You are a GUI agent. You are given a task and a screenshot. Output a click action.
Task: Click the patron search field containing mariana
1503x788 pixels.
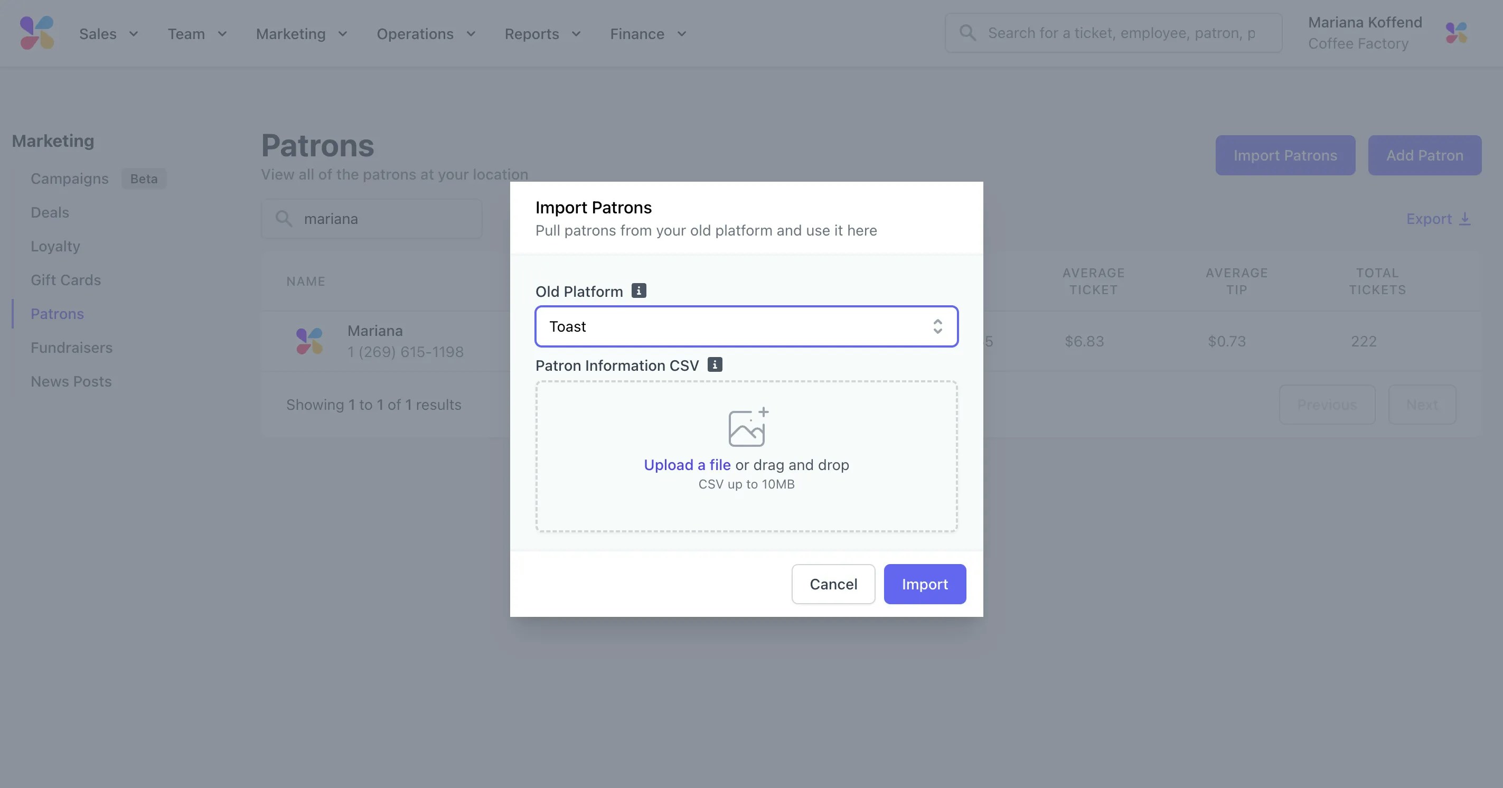(x=372, y=219)
